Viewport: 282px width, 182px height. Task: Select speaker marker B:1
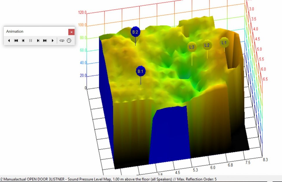click(141, 71)
